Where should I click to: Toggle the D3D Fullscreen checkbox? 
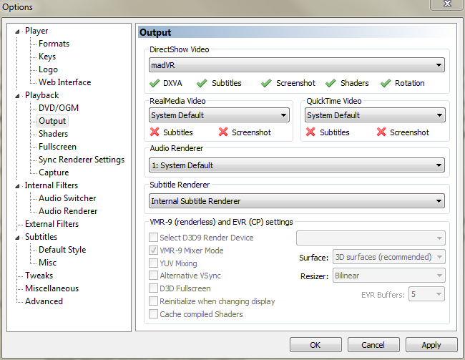153,288
